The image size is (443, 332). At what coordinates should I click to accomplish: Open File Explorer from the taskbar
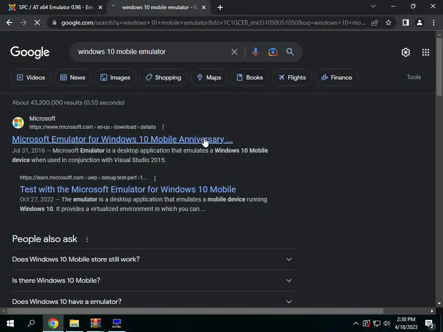pyautogui.click(x=74, y=323)
